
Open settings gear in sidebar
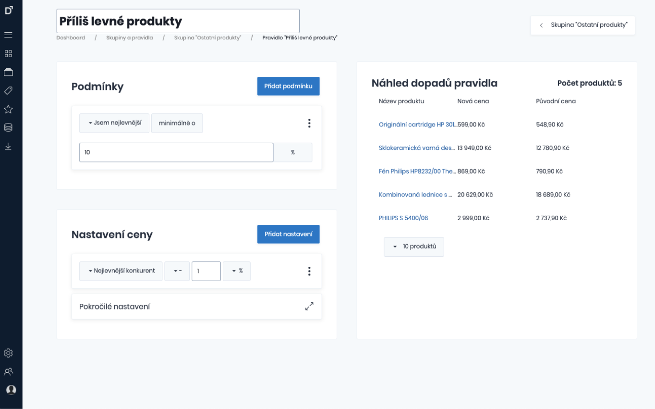(8, 353)
